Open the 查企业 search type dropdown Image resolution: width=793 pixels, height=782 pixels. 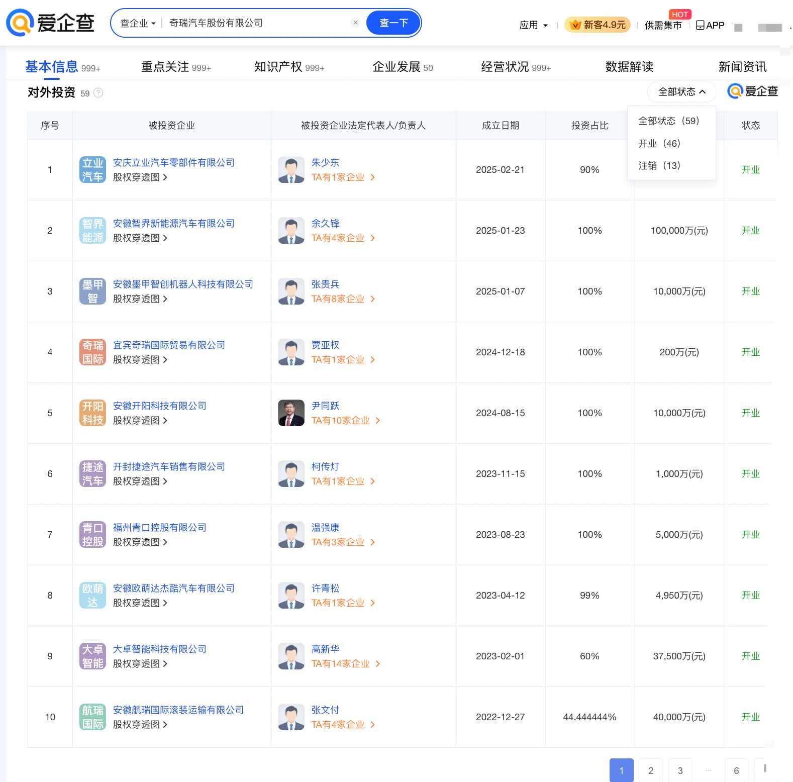coord(138,23)
